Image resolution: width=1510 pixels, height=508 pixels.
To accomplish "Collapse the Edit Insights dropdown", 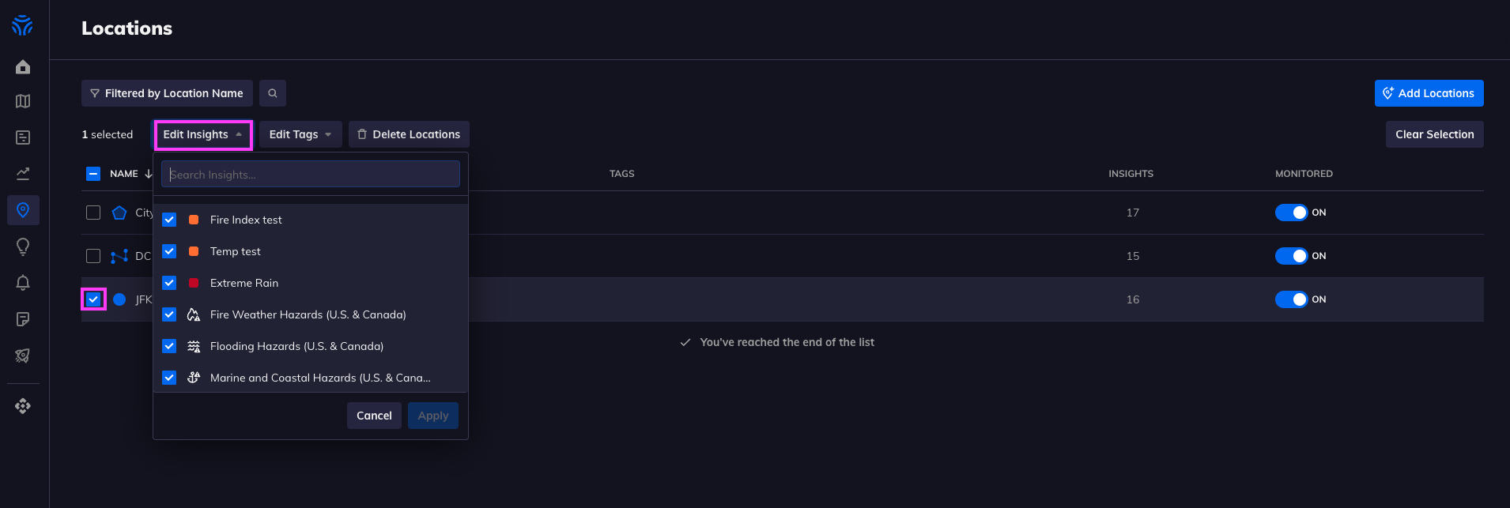I will 203,134.
